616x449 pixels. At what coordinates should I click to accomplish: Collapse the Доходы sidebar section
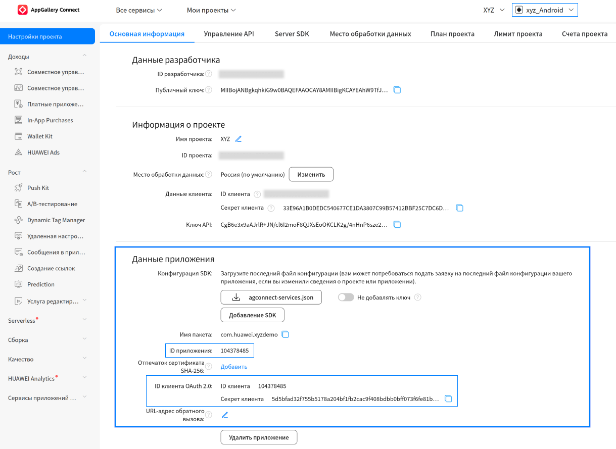tap(84, 56)
